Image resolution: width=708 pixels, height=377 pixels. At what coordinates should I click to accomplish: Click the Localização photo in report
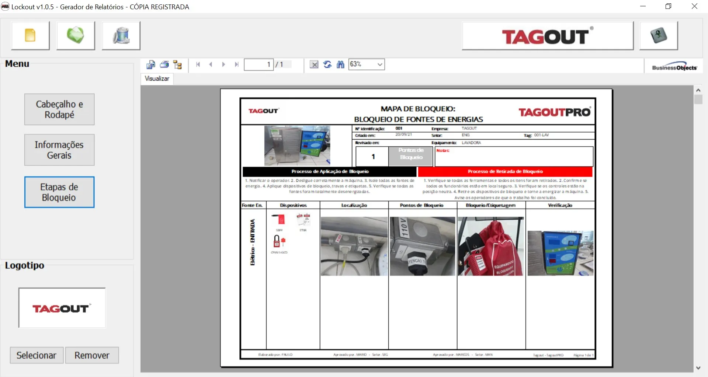coord(354,246)
